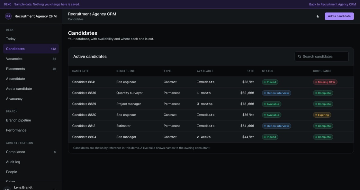Click the Type column header
The width and height of the screenshot is (360, 190).
167,71
